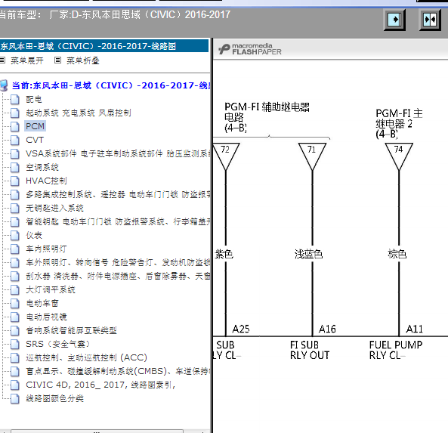Image resolution: width=448 pixels, height=433 pixels.
Task: Select the root node 当前:东风本田-思域
Action: click(x=111, y=85)
